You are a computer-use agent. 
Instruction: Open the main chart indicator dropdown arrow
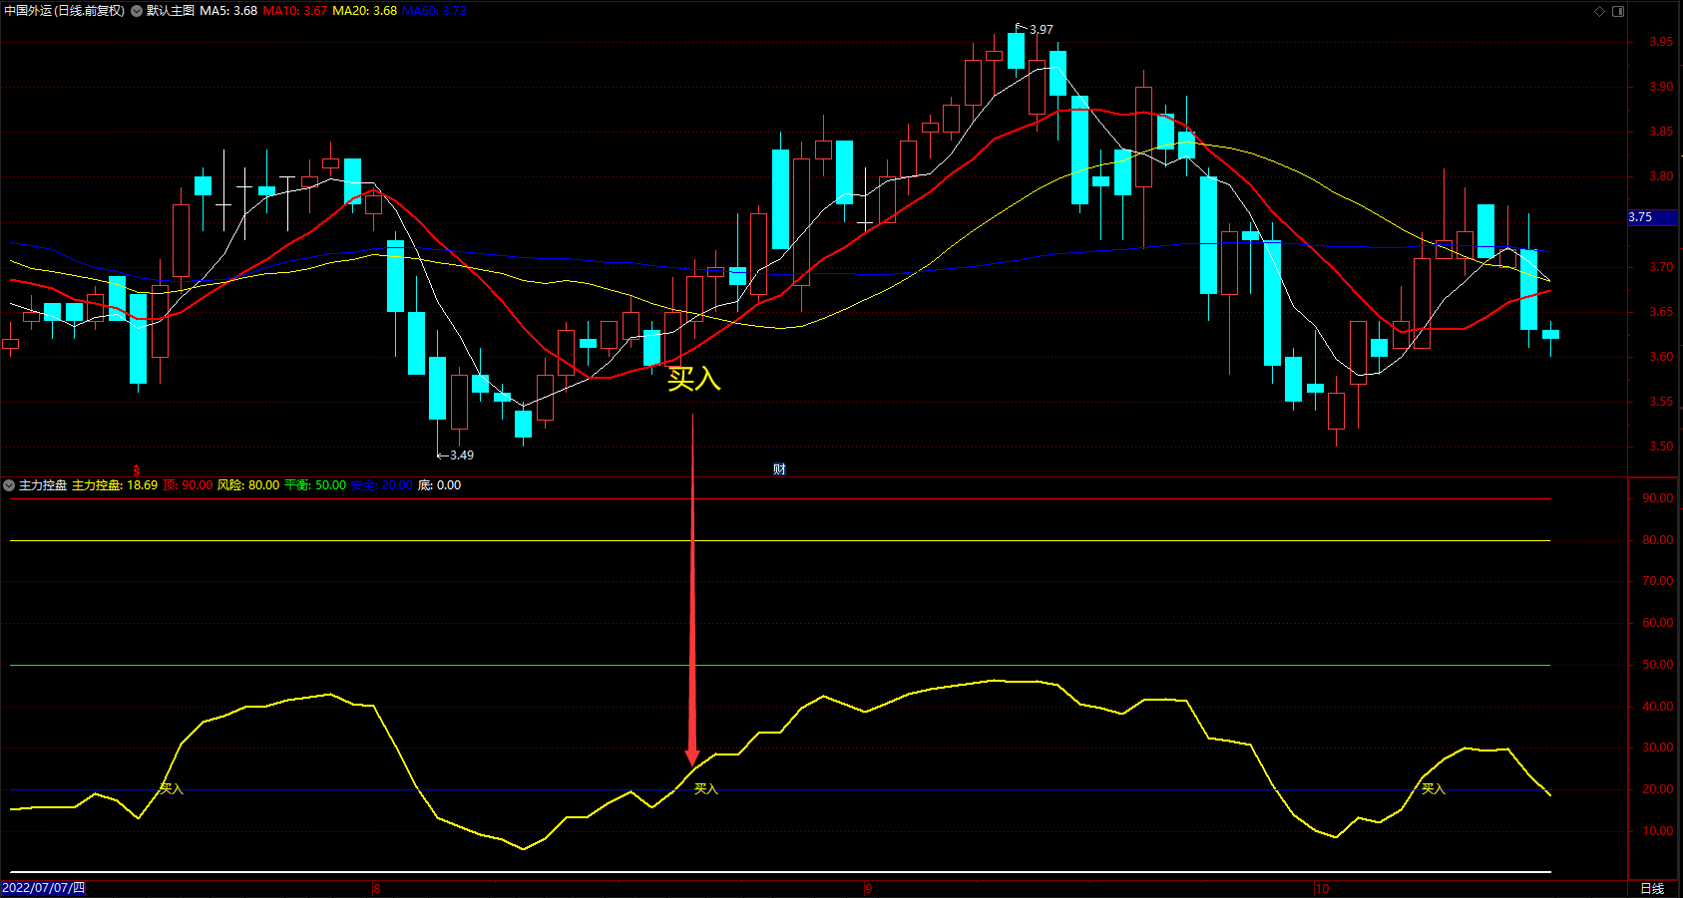pyautogui.click(x=137, y=11)
